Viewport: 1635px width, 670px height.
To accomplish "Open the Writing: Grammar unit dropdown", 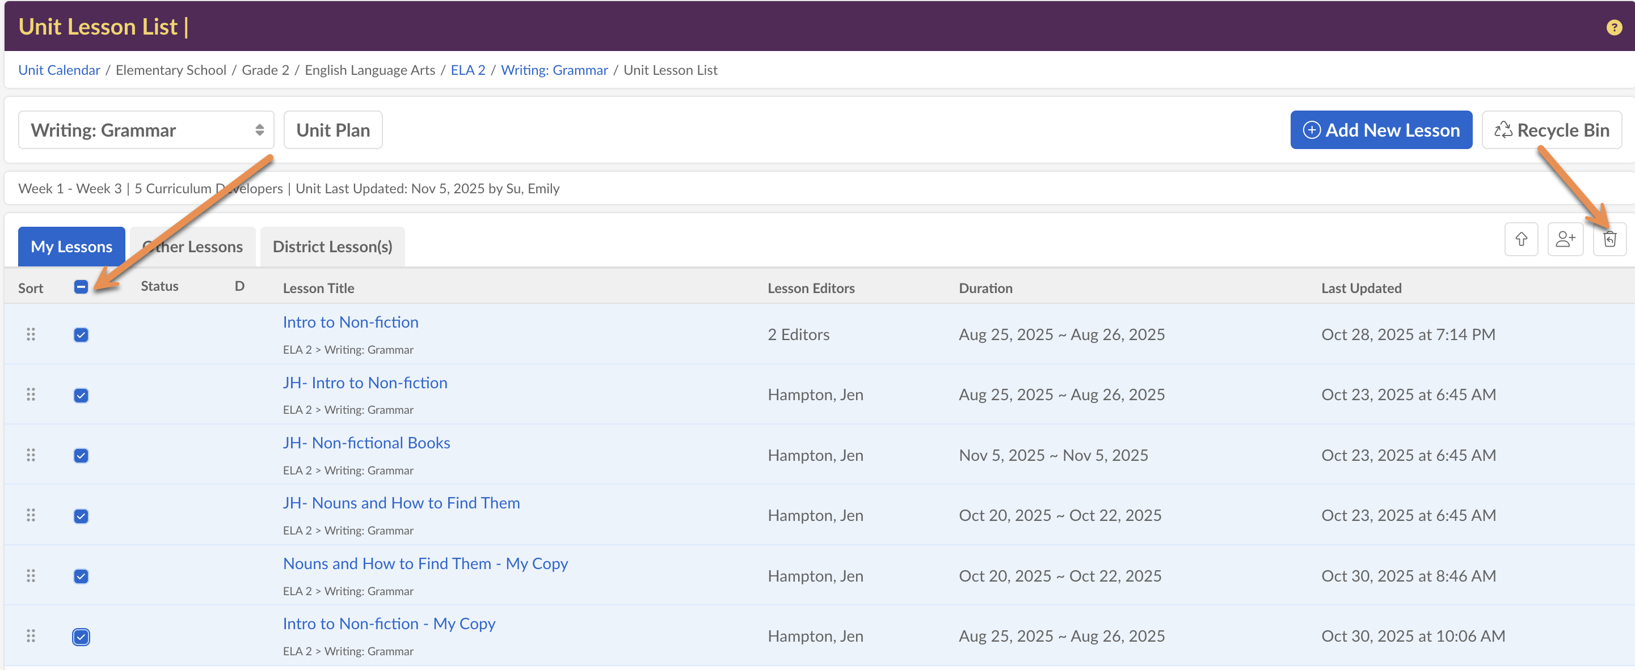I will 146,130.
